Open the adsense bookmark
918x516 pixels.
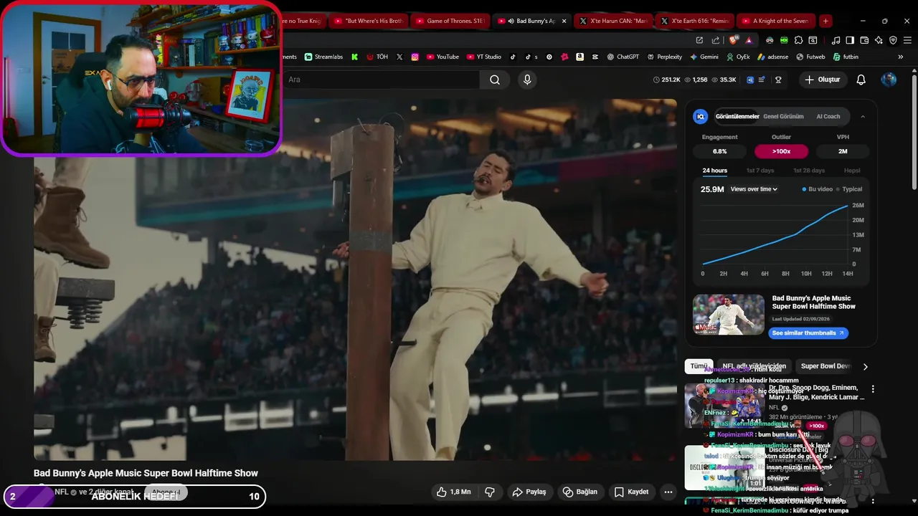coord(772,57)
